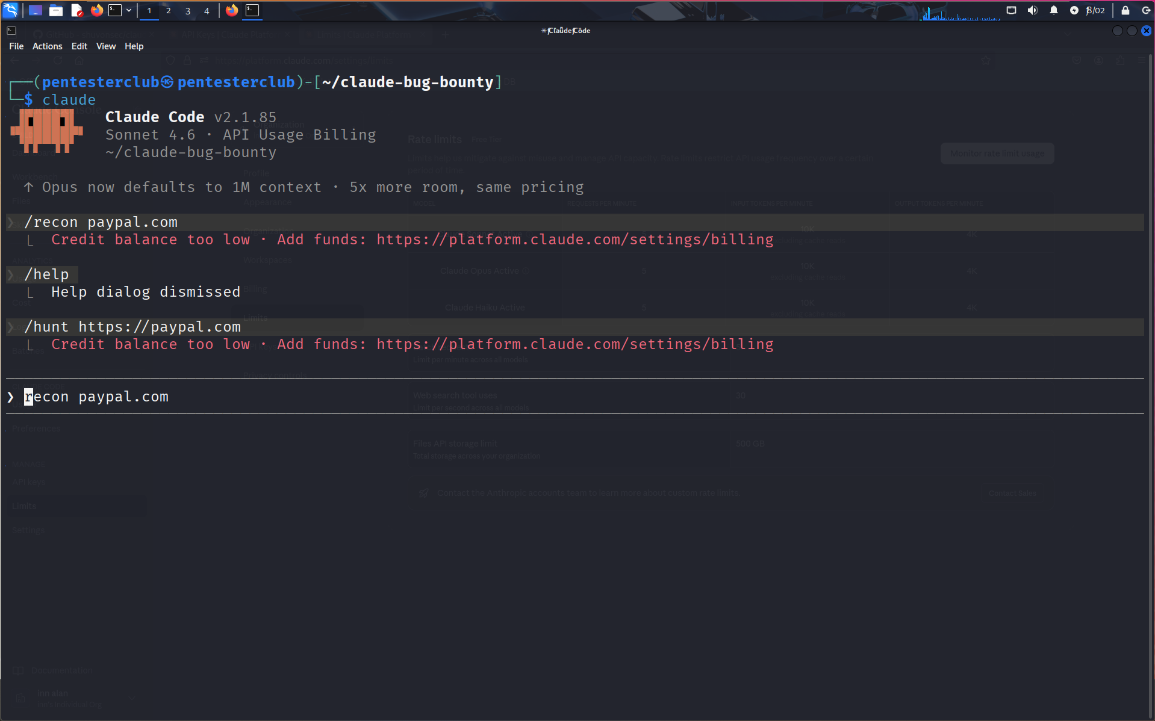Screen dimensions: 1155x721
Task: Open the Kali applications menu
Action: [x=11, y=10]
